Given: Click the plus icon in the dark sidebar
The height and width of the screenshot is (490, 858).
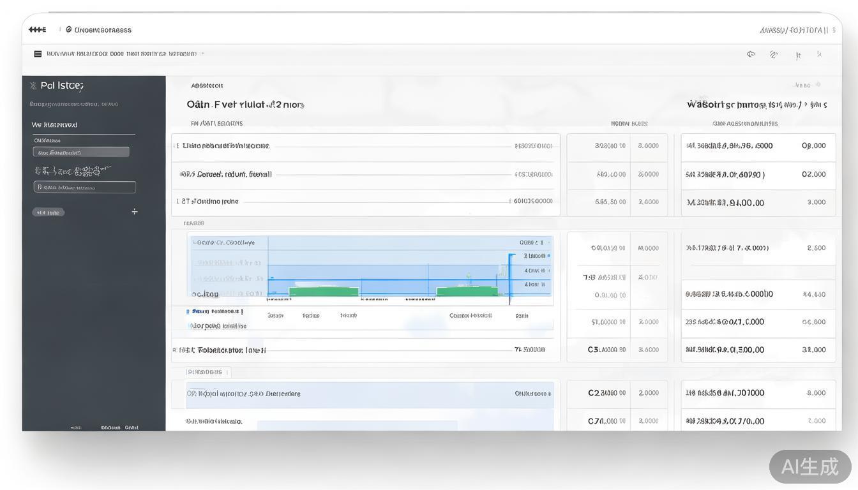Looking at the screenshot, I should click(x=134, y=212).
